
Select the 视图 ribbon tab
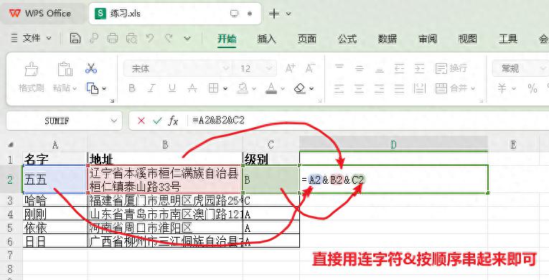tap(468, 39)
